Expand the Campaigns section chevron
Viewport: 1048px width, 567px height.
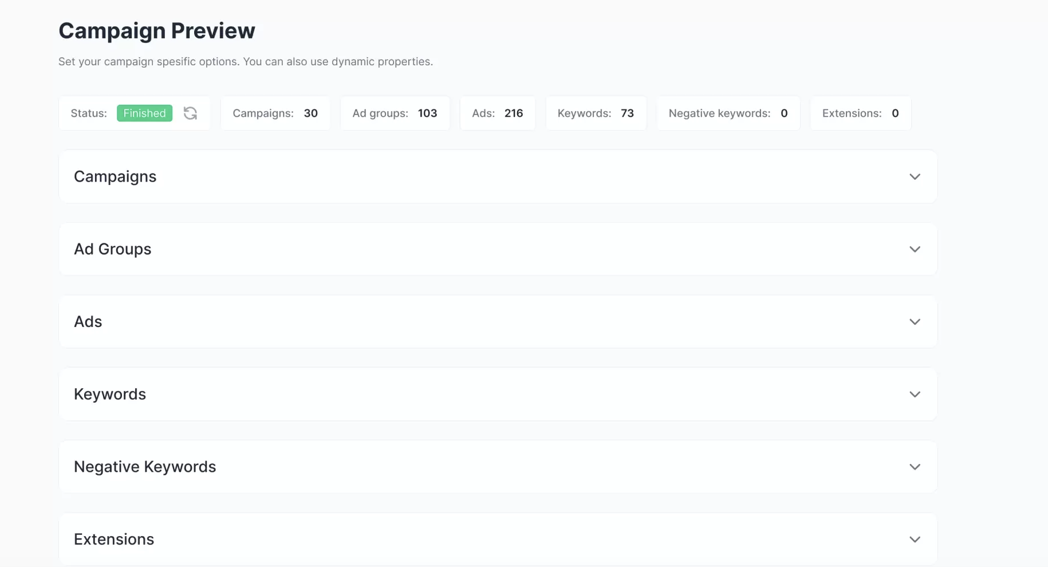point(915,176)
